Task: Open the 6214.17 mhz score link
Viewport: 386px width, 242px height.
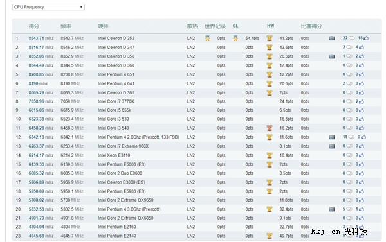Action: (41, 155)
